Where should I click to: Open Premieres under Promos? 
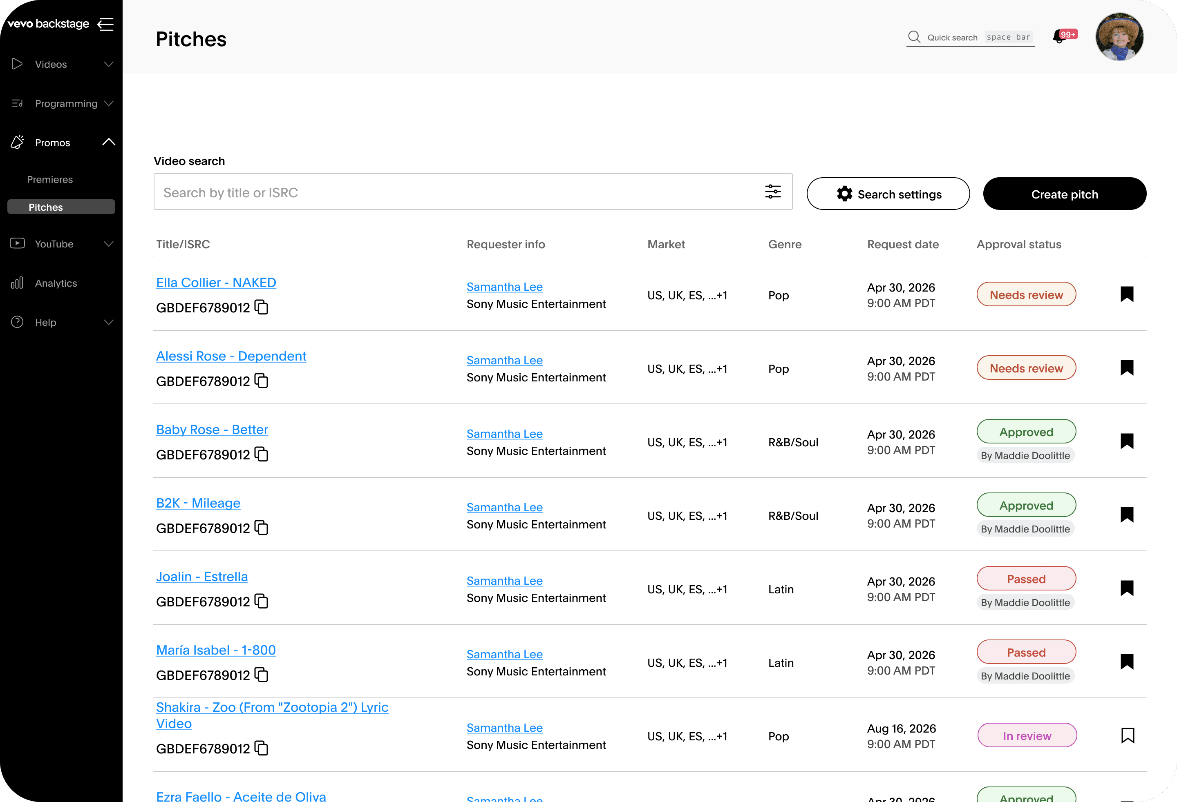(x=49, y=180)
